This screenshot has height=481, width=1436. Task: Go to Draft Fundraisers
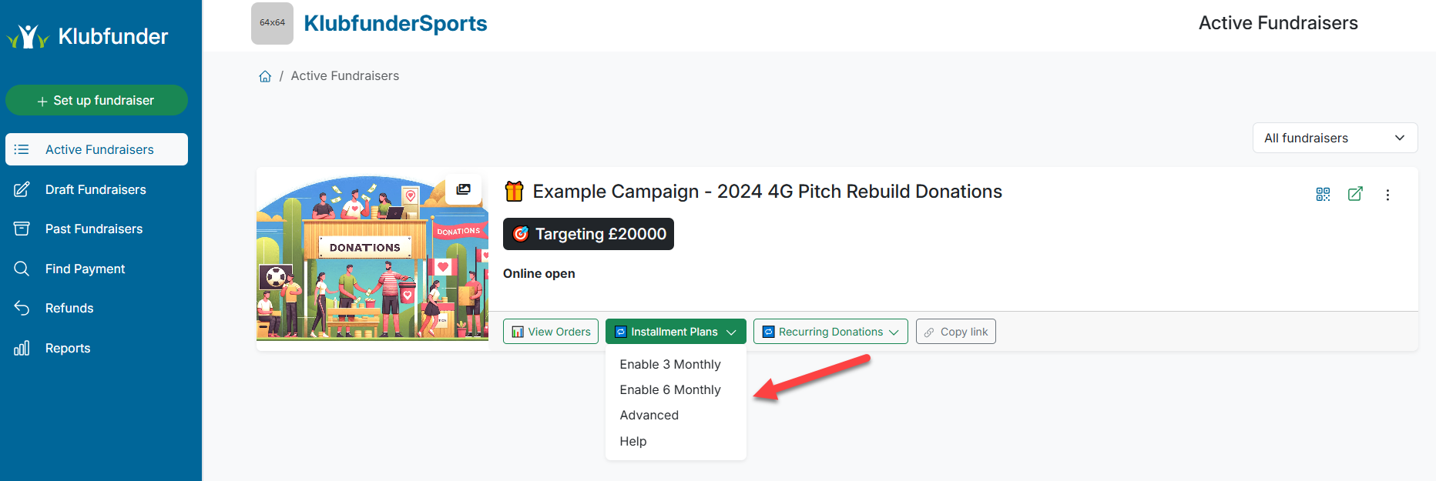(96, 189)
